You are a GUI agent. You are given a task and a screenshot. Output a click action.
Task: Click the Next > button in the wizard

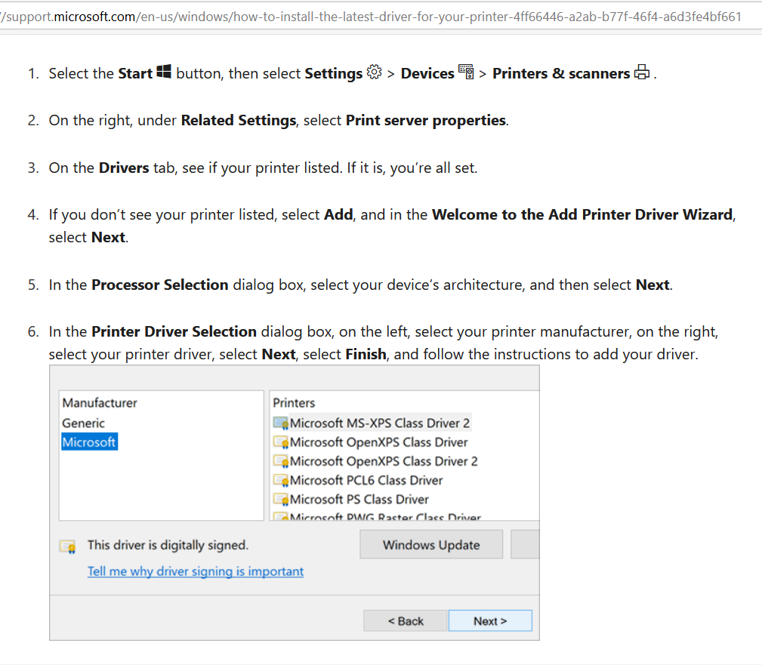490,621
